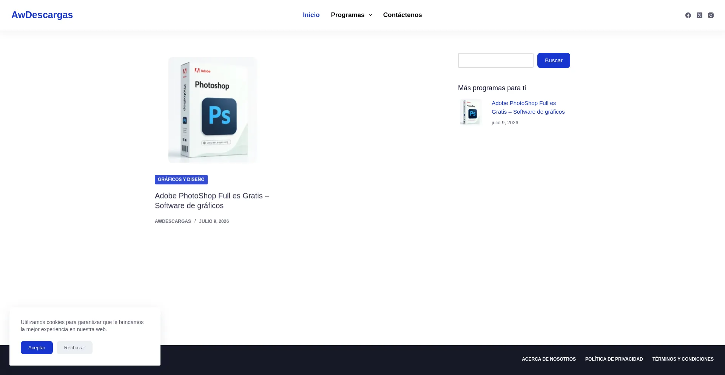725x375 pixels.
Task: Open the X (Twitter) social icon
Action: 699,15
